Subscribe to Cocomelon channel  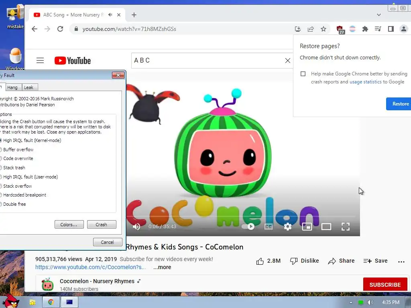385,284
